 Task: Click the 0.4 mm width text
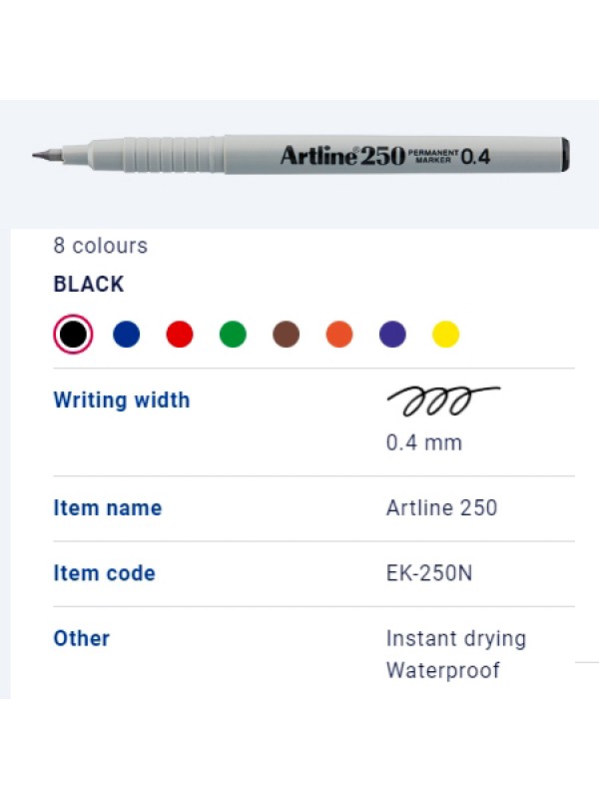[424, 442]
